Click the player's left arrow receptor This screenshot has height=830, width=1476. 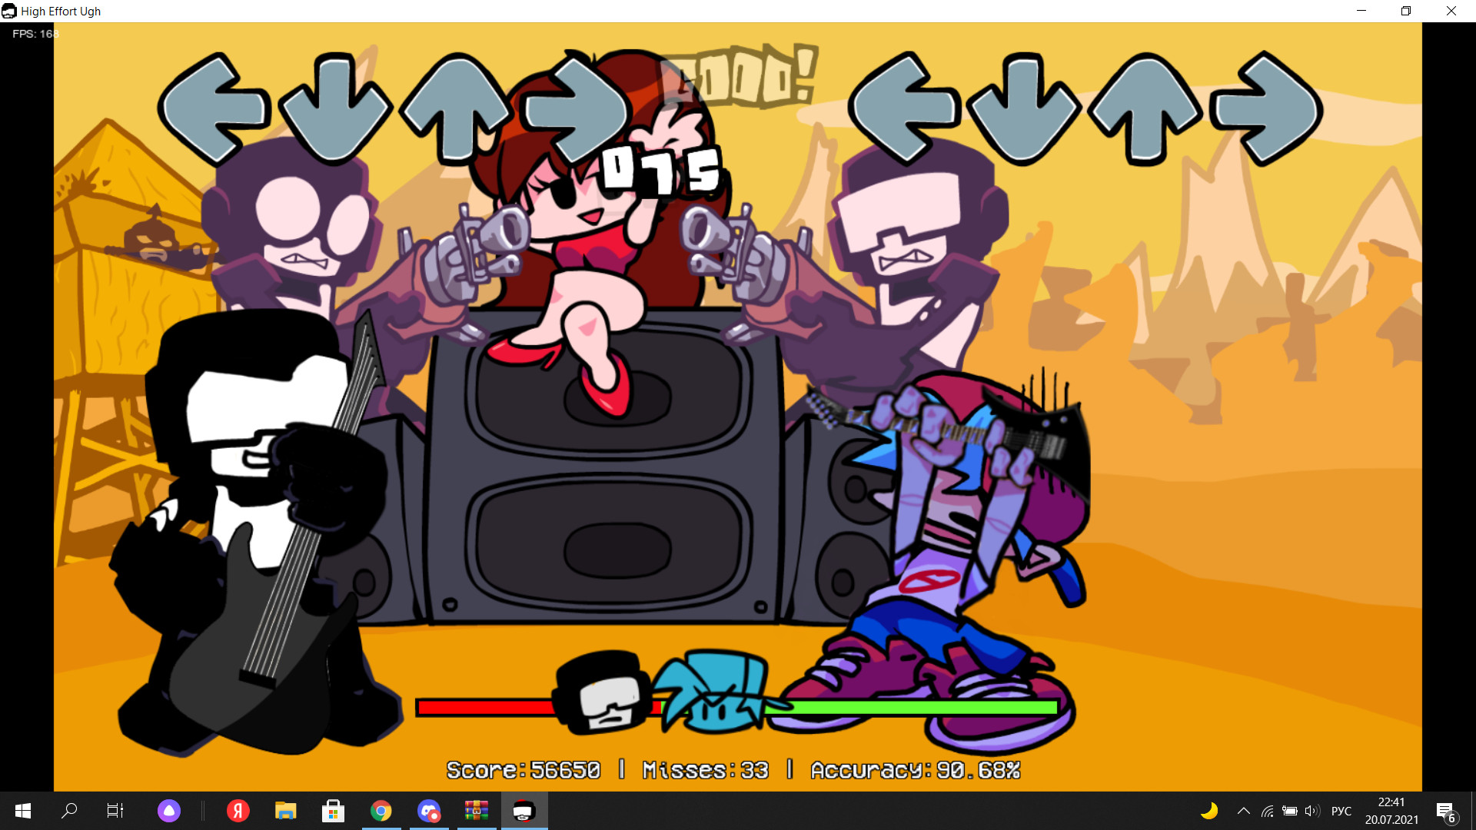click(x=905, y=108)
